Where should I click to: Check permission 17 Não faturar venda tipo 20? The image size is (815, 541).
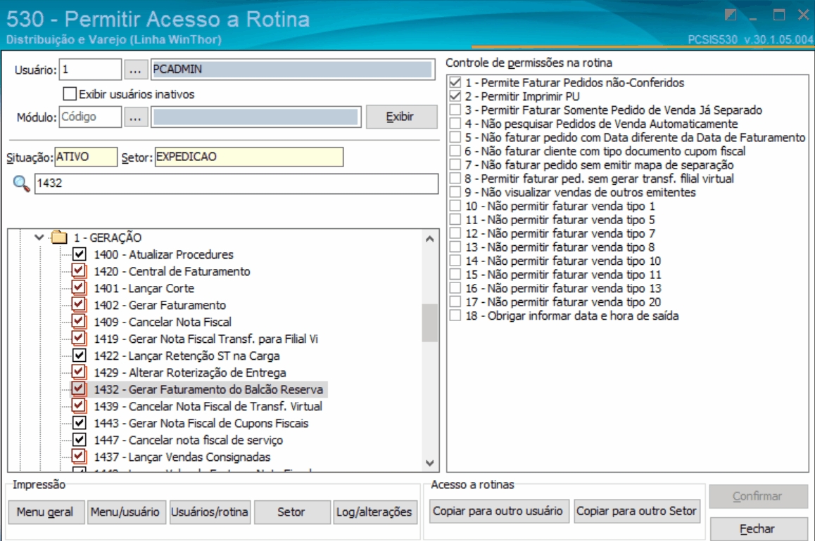pyautogui.click(x=455, y=302)
